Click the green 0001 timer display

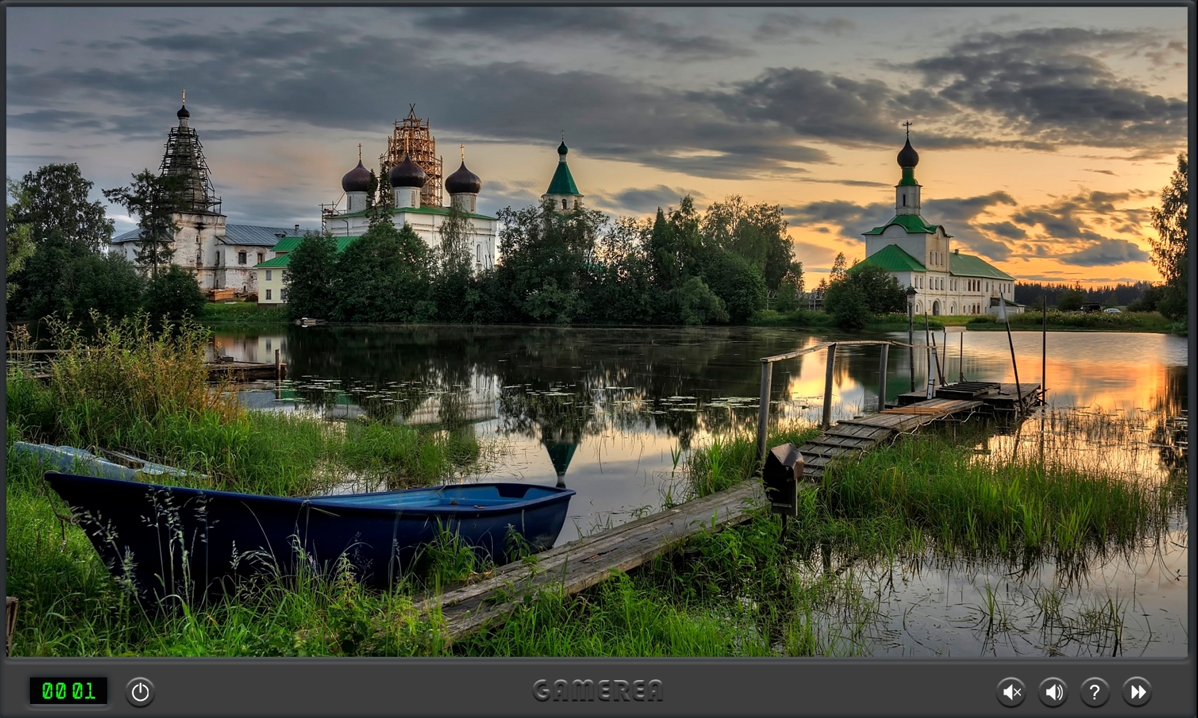[69, 691]
